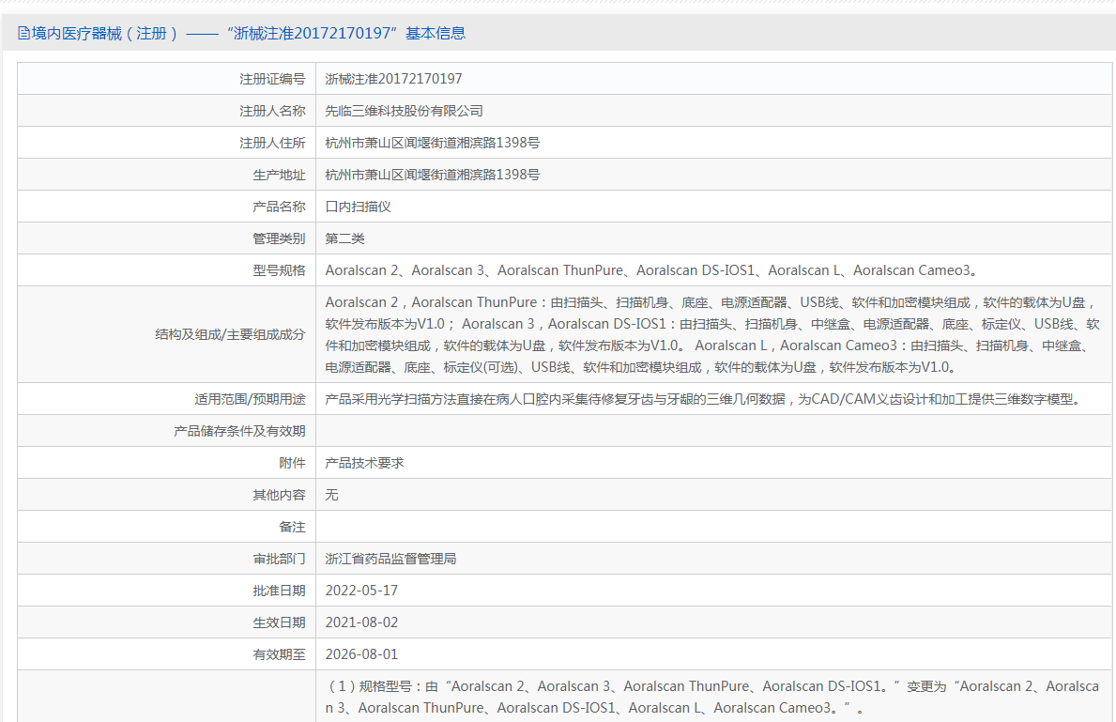The image size is (1116, 722).
Task: Select the value 无 in 其他内容 row
Action: pos(331,495)
